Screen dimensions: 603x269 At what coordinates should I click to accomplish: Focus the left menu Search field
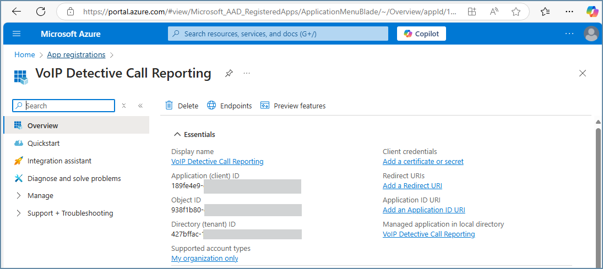(63, 106)
